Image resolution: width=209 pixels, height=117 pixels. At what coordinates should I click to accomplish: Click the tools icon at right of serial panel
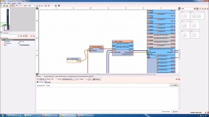pos(176,79)
